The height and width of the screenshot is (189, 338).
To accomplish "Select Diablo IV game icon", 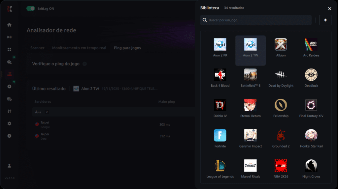I will [220, 105].
